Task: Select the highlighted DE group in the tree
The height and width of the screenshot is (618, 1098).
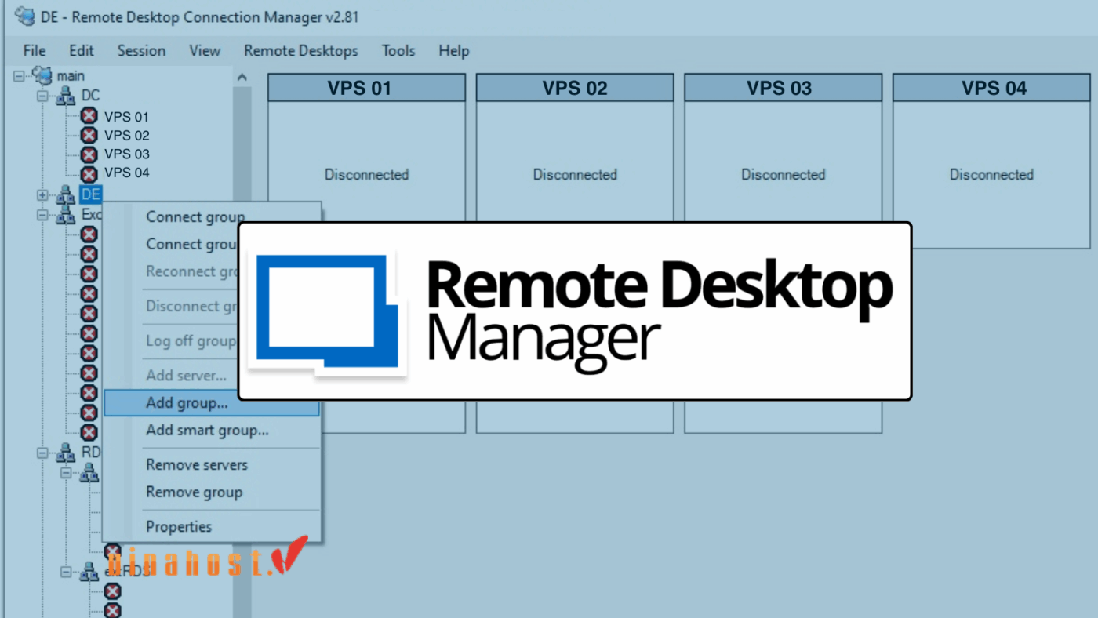Action: click(x=89, y=194)
